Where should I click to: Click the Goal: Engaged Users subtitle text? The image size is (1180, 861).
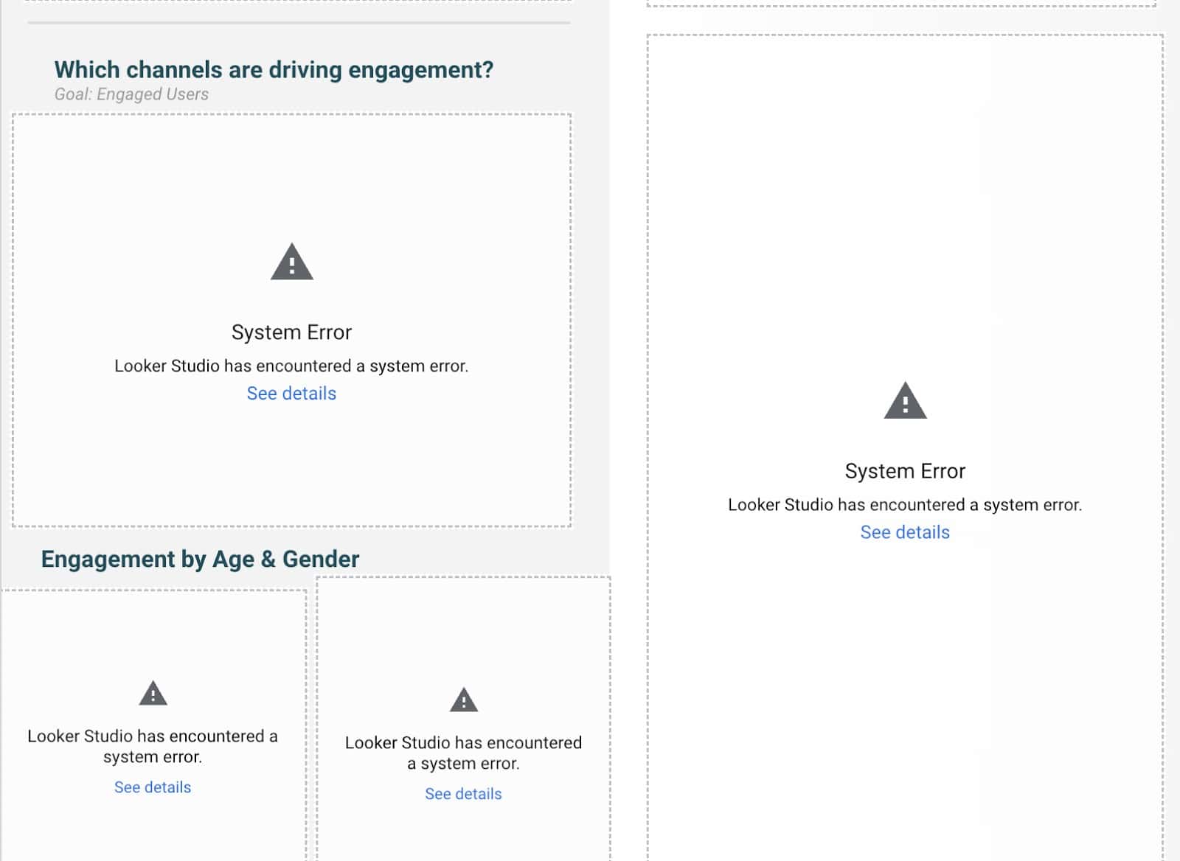pyautogui.click(x=131, y=94)
